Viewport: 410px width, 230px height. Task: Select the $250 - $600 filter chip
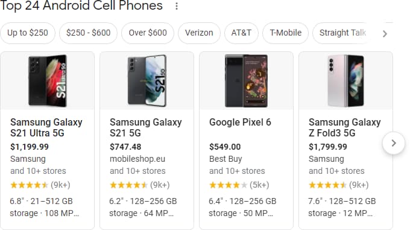pyautogui.click(x=89, y=33)
